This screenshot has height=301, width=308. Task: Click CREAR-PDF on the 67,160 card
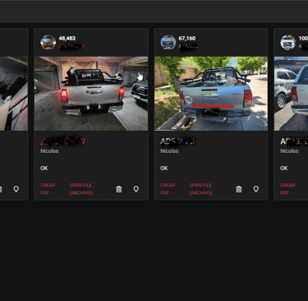pyautogui.click(x=168, y=189)
